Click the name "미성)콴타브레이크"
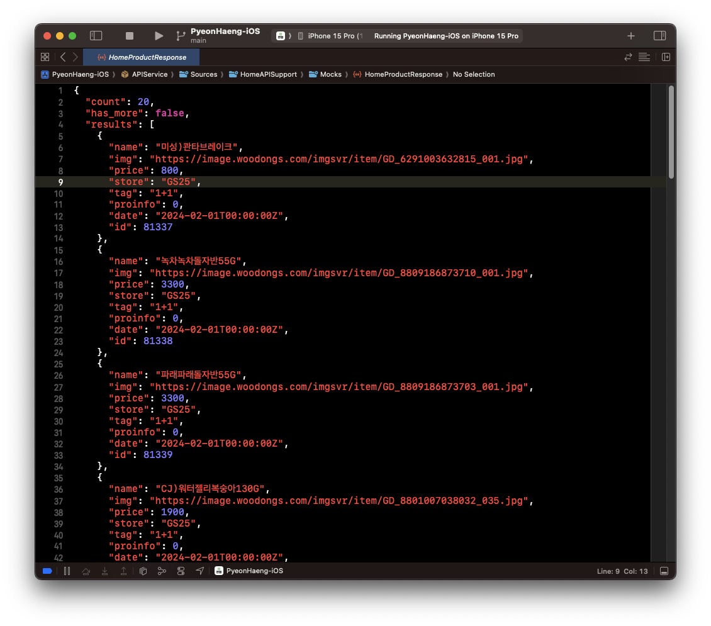711x626 pixels. pyautogui.click(x=196, y=147)
